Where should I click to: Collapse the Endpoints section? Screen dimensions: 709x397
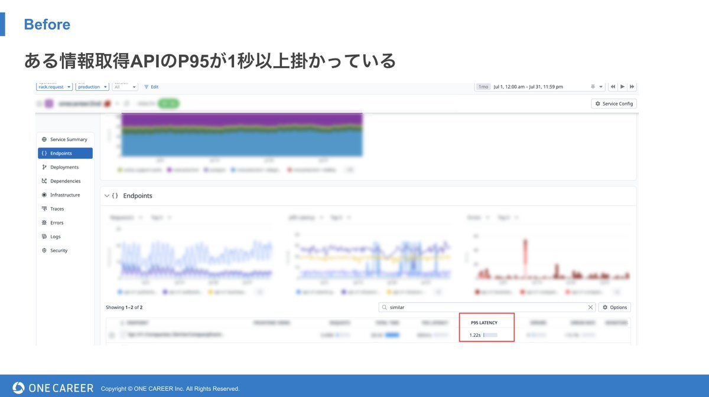coord(107,195)
